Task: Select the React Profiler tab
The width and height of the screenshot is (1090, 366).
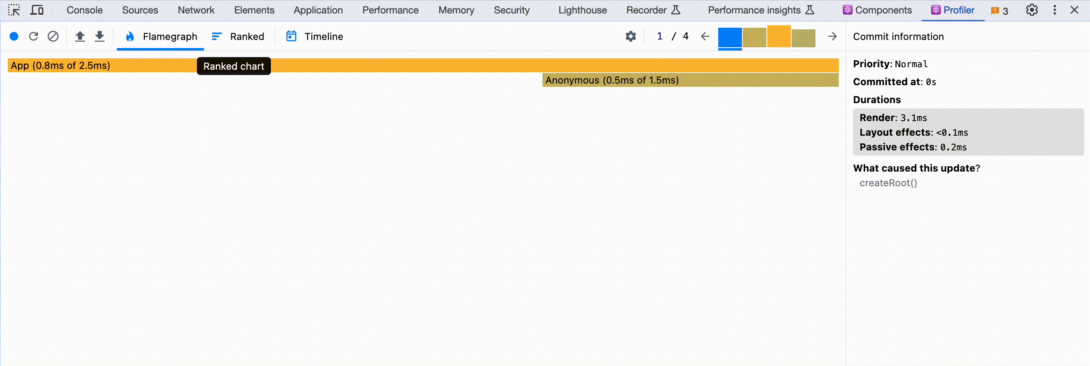Action: [x=953, y=10]
